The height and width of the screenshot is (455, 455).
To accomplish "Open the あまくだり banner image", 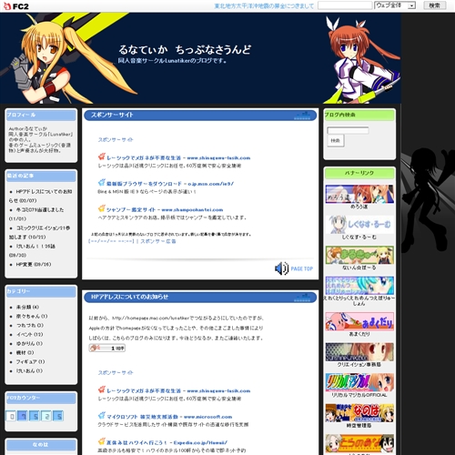I will [359, 321].
